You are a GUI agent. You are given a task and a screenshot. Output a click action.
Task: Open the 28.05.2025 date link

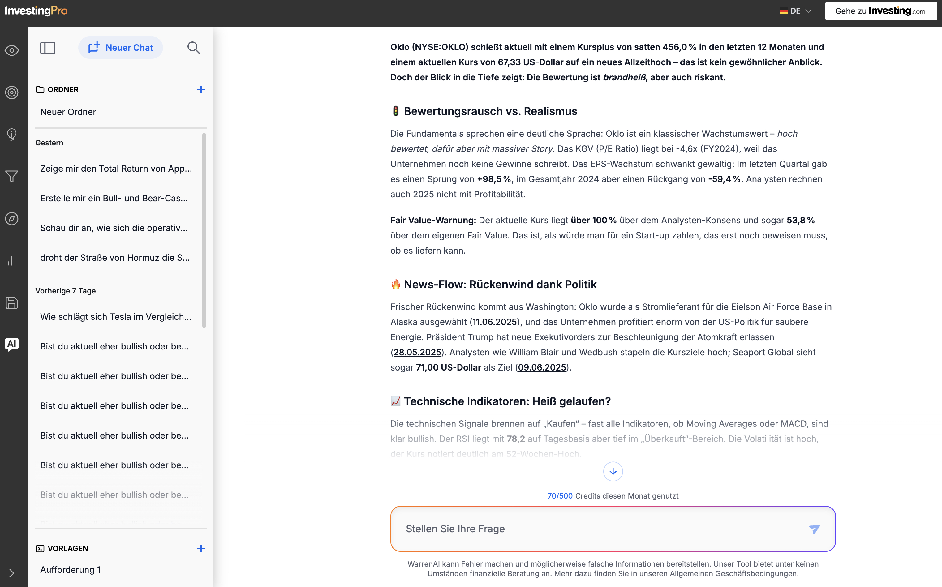click(417, 352)
